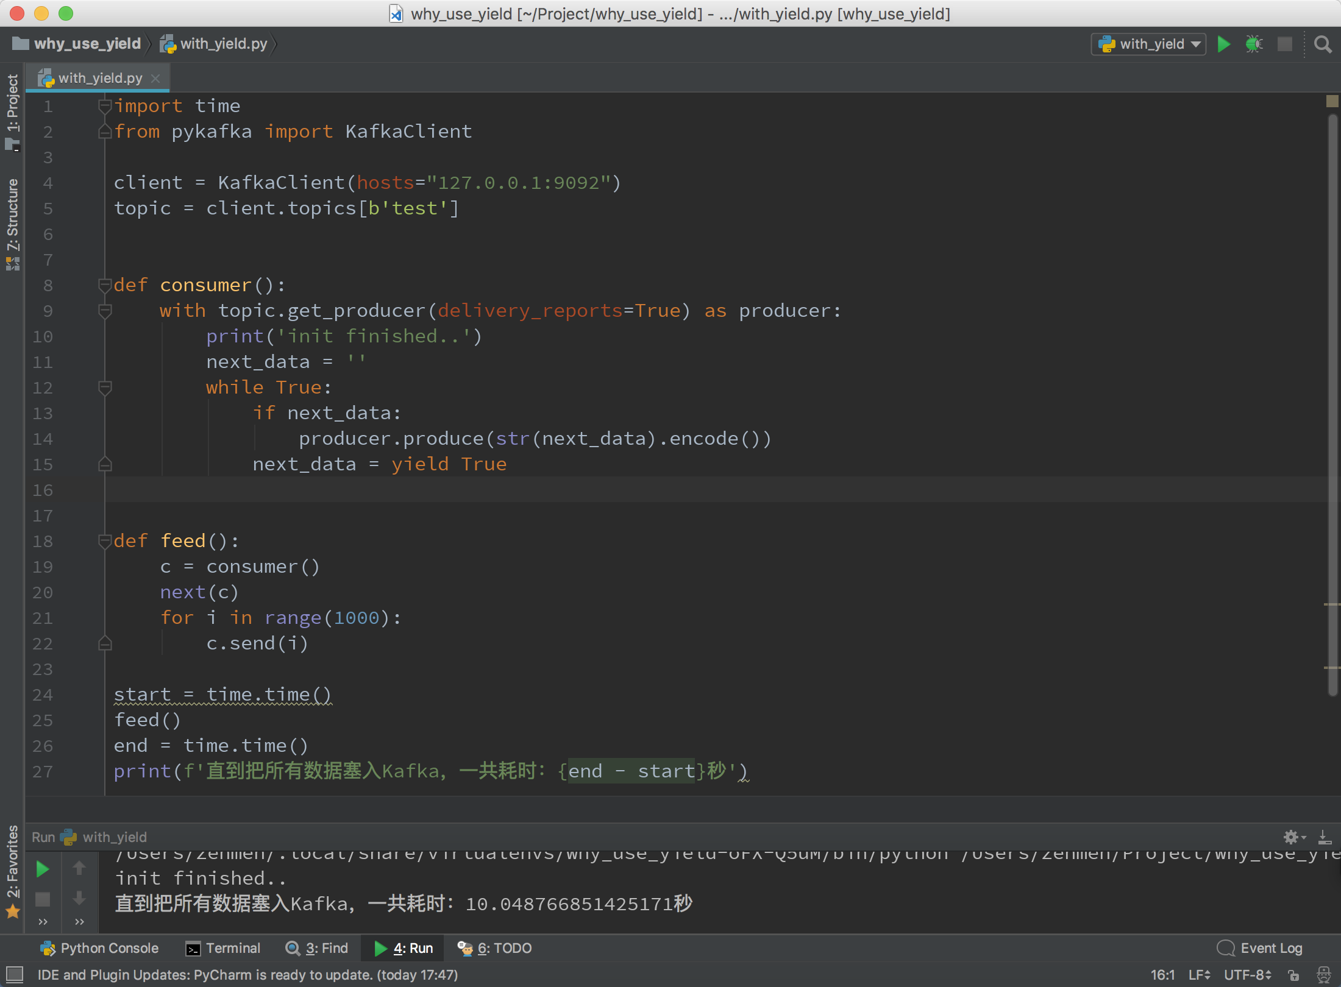
Task: Run with_yield using the green toolbar play button
Action: 1223,44
